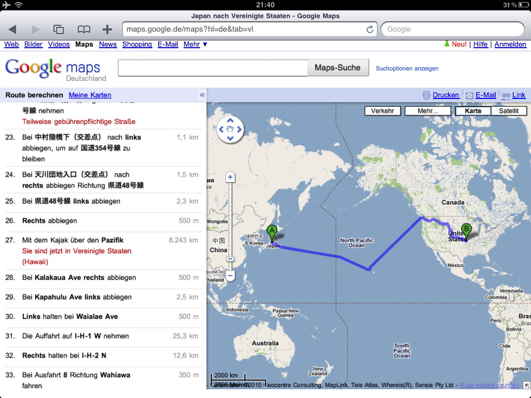The image size is (531, 398).
Task: Click the Google Maps search input box
Action: 213,68
